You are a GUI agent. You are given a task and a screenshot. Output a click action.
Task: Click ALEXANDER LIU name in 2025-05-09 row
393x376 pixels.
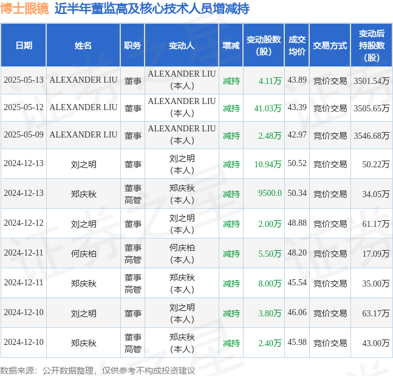(83, 135)
